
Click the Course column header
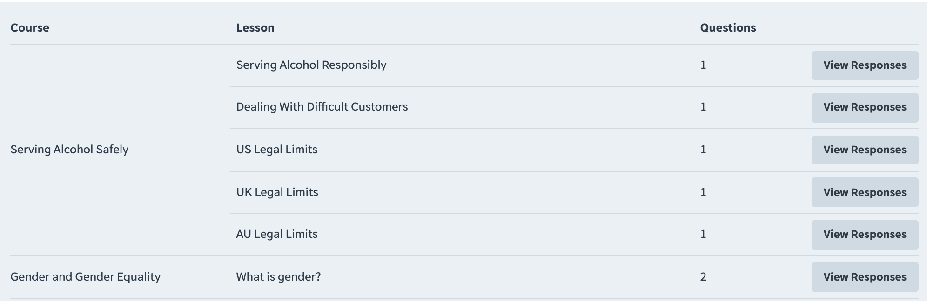[x=30, y=27]
